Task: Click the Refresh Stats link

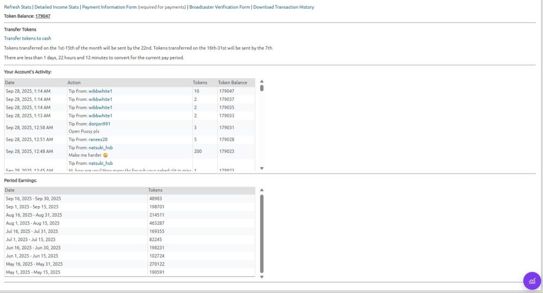Action: 18,7
